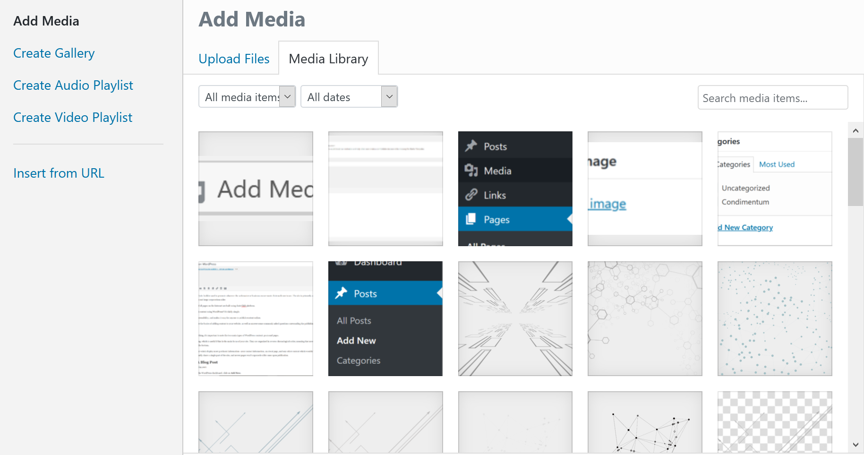Select the Dashboard Posts Add New thumbnail
Image resolution: width=864 pixels, height=455 pixels.
385,318
